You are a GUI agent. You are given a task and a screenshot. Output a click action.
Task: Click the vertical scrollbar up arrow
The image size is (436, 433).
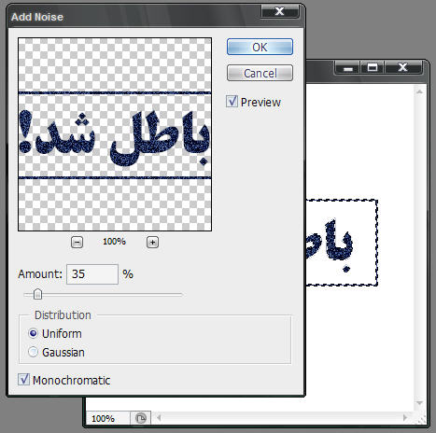tap(419, 91)
